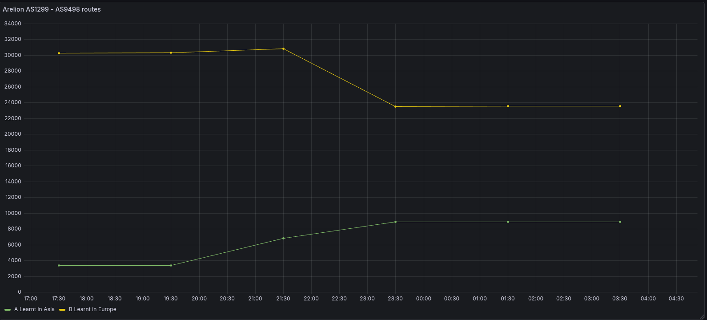
Task: Click the last green data point at 03:30
Action: (620, 222)
